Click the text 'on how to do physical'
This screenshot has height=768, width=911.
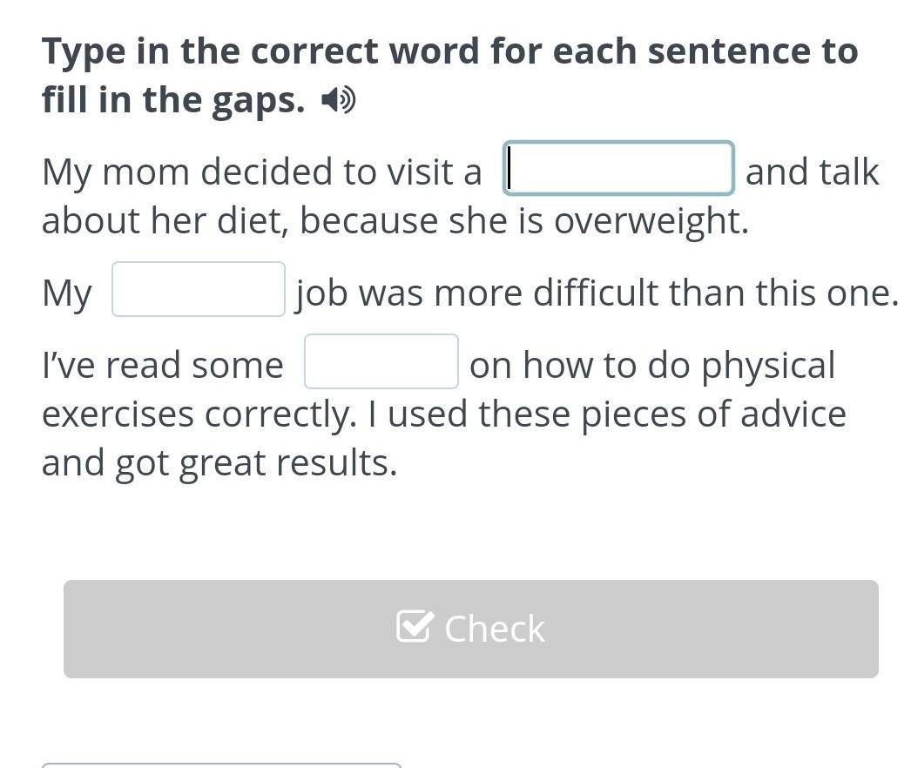(x=651, y=366)
